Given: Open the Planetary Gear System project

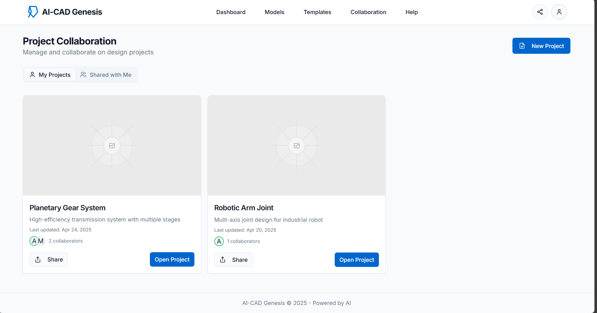Looking at the screenshot, I should pyautogui.click(x=172, y=259).
